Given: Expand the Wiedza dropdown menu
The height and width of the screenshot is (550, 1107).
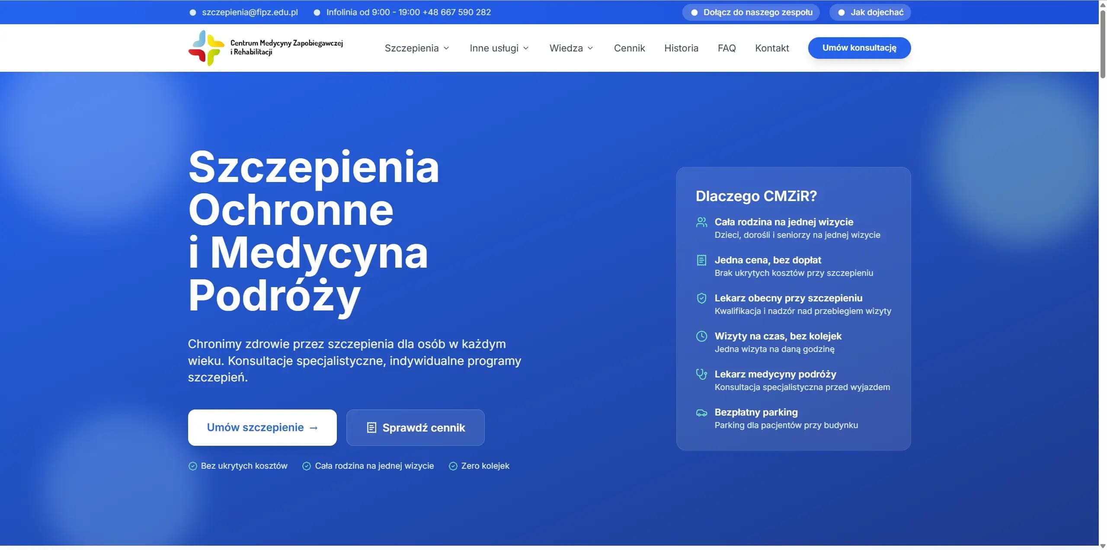Looking at the screenshot, I should point(571,48).
